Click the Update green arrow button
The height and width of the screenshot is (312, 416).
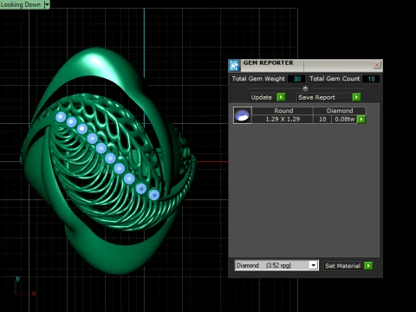click(x=281, y=97)
